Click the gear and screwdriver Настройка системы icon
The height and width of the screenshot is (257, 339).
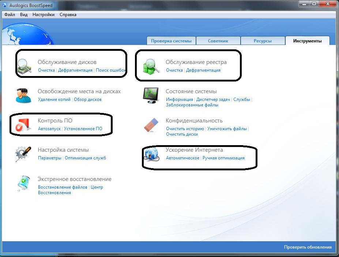click(x=23, y=154)
